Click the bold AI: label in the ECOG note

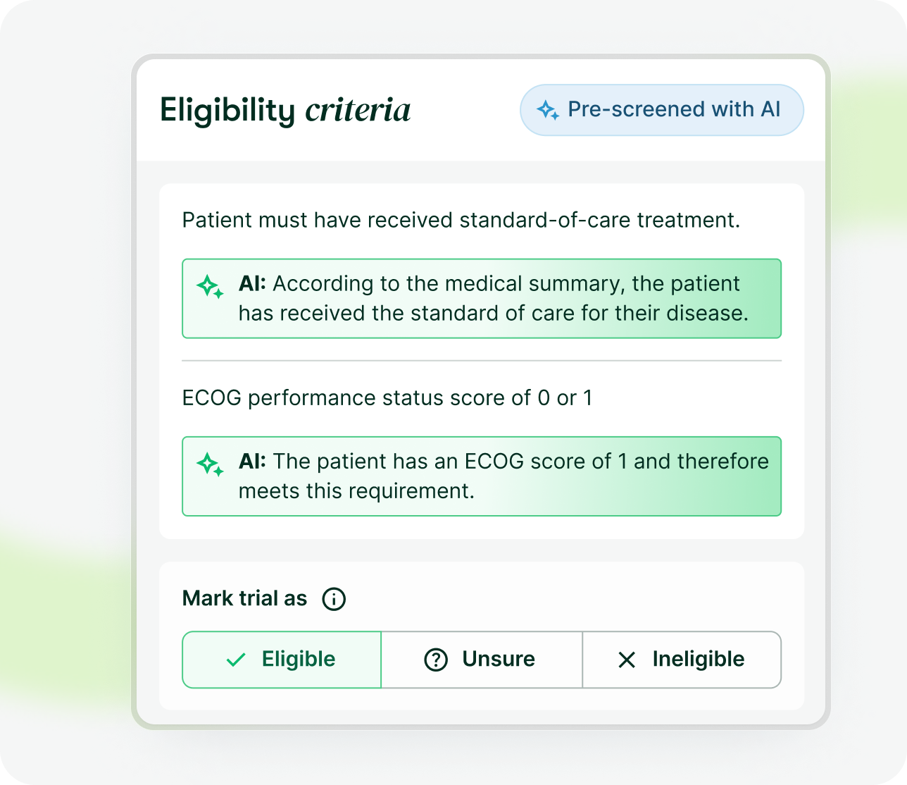(x=252, y=462)
